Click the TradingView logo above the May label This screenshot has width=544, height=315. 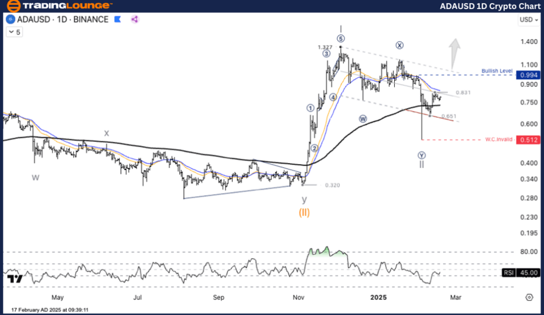pyautogui.click(x=15, y=279)
